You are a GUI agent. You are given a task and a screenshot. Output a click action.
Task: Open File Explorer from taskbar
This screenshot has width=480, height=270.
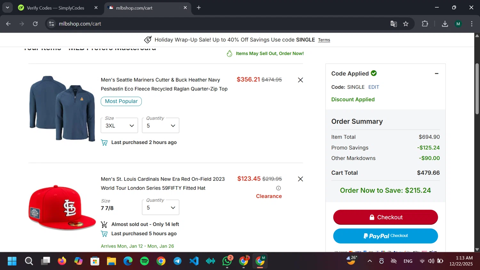[x=111, y=261]
